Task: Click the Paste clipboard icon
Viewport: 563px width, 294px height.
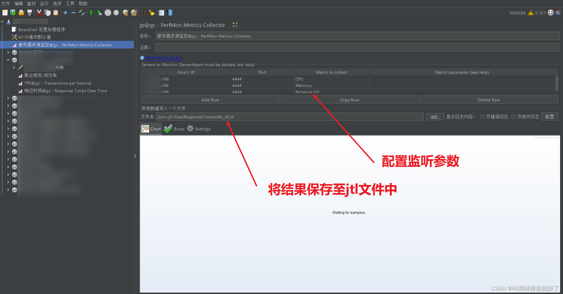Action: [56, 13]
